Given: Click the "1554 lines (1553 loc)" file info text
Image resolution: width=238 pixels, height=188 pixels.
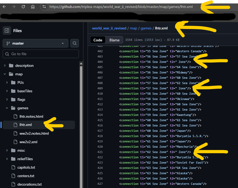Looking at the screenshot, I should pyautogui.click(x=143, y=40).
